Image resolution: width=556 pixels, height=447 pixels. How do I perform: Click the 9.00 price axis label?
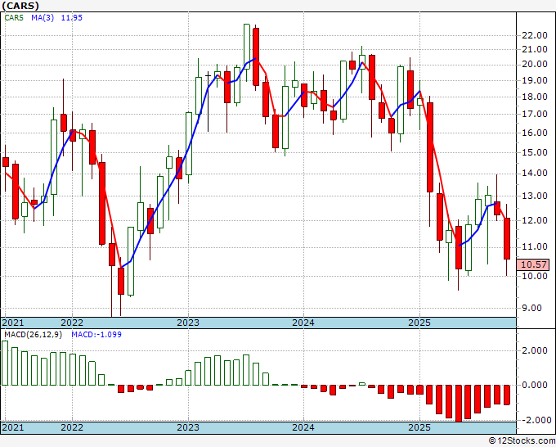(532, 308)
